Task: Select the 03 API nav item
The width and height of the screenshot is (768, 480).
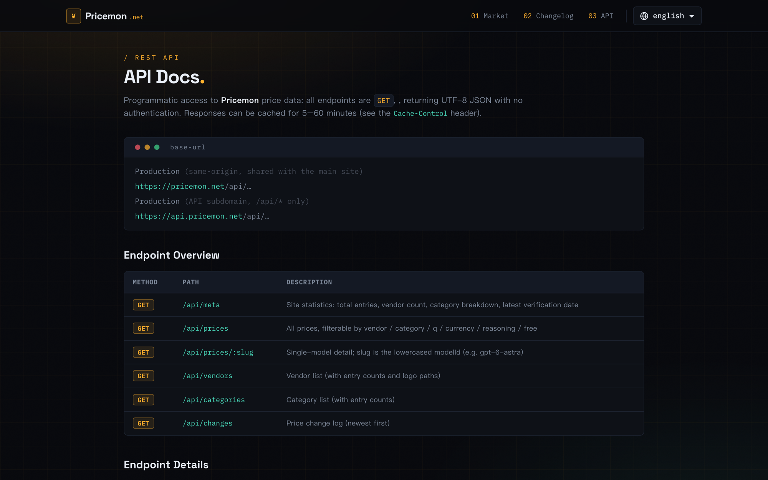Action: coord(601,16)
